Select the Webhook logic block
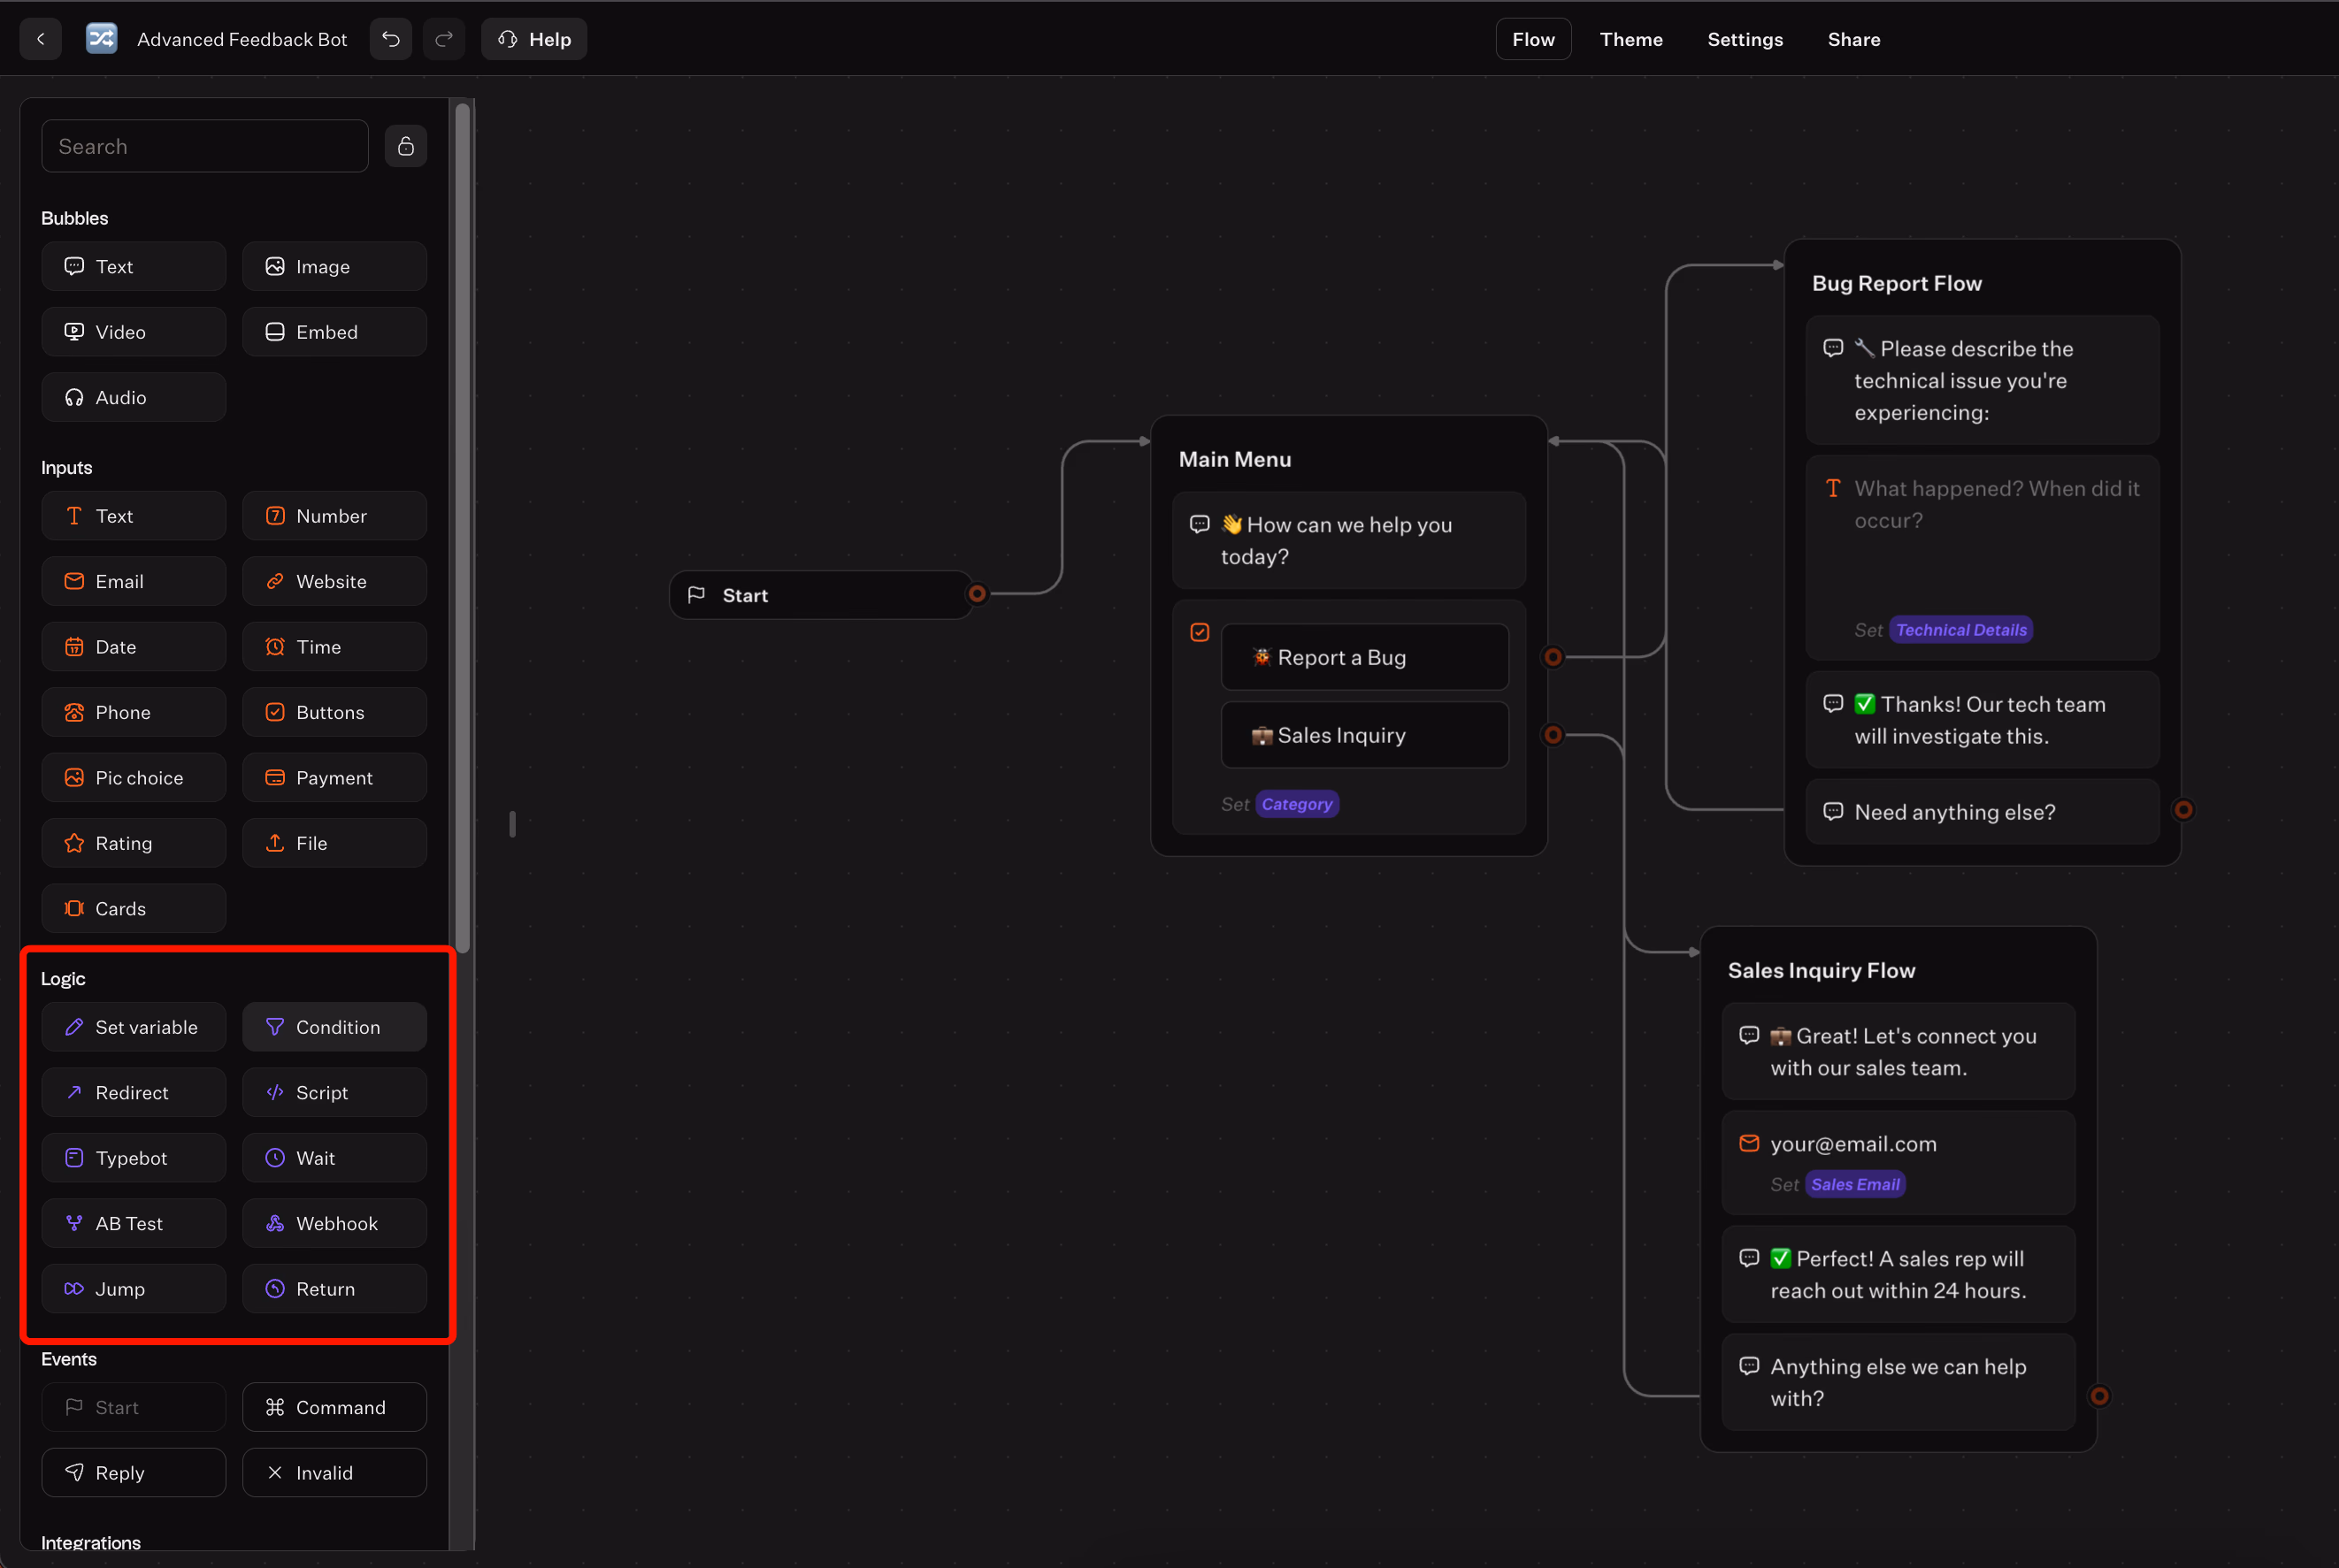The image size is (2339, 1568). click(x=335, y=1223)
